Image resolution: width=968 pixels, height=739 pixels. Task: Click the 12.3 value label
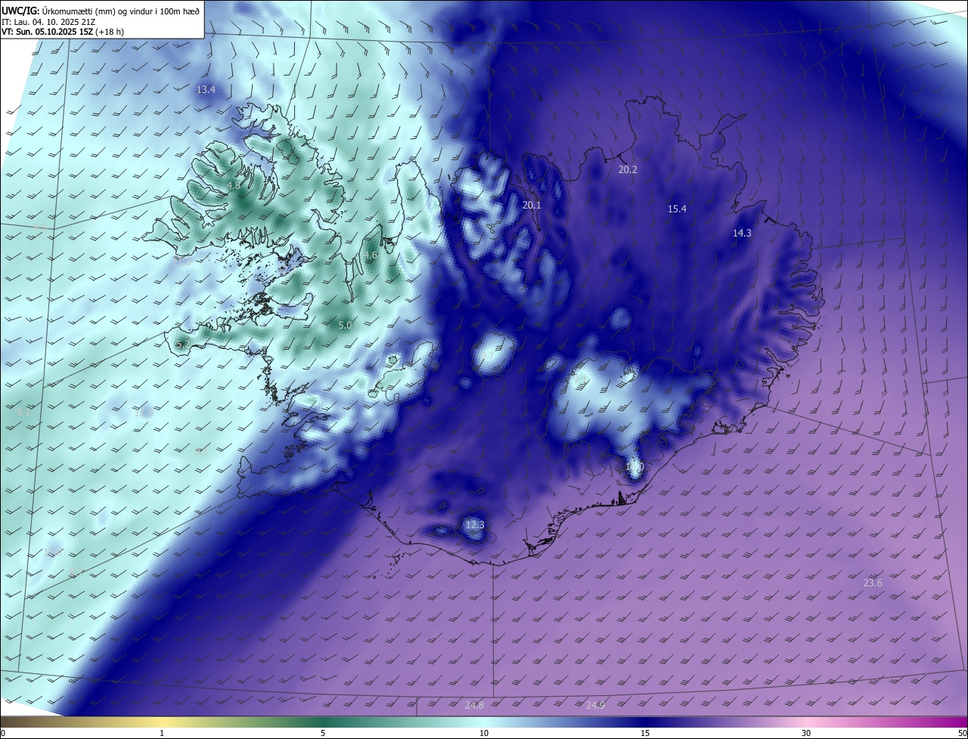tap(474, 524)
